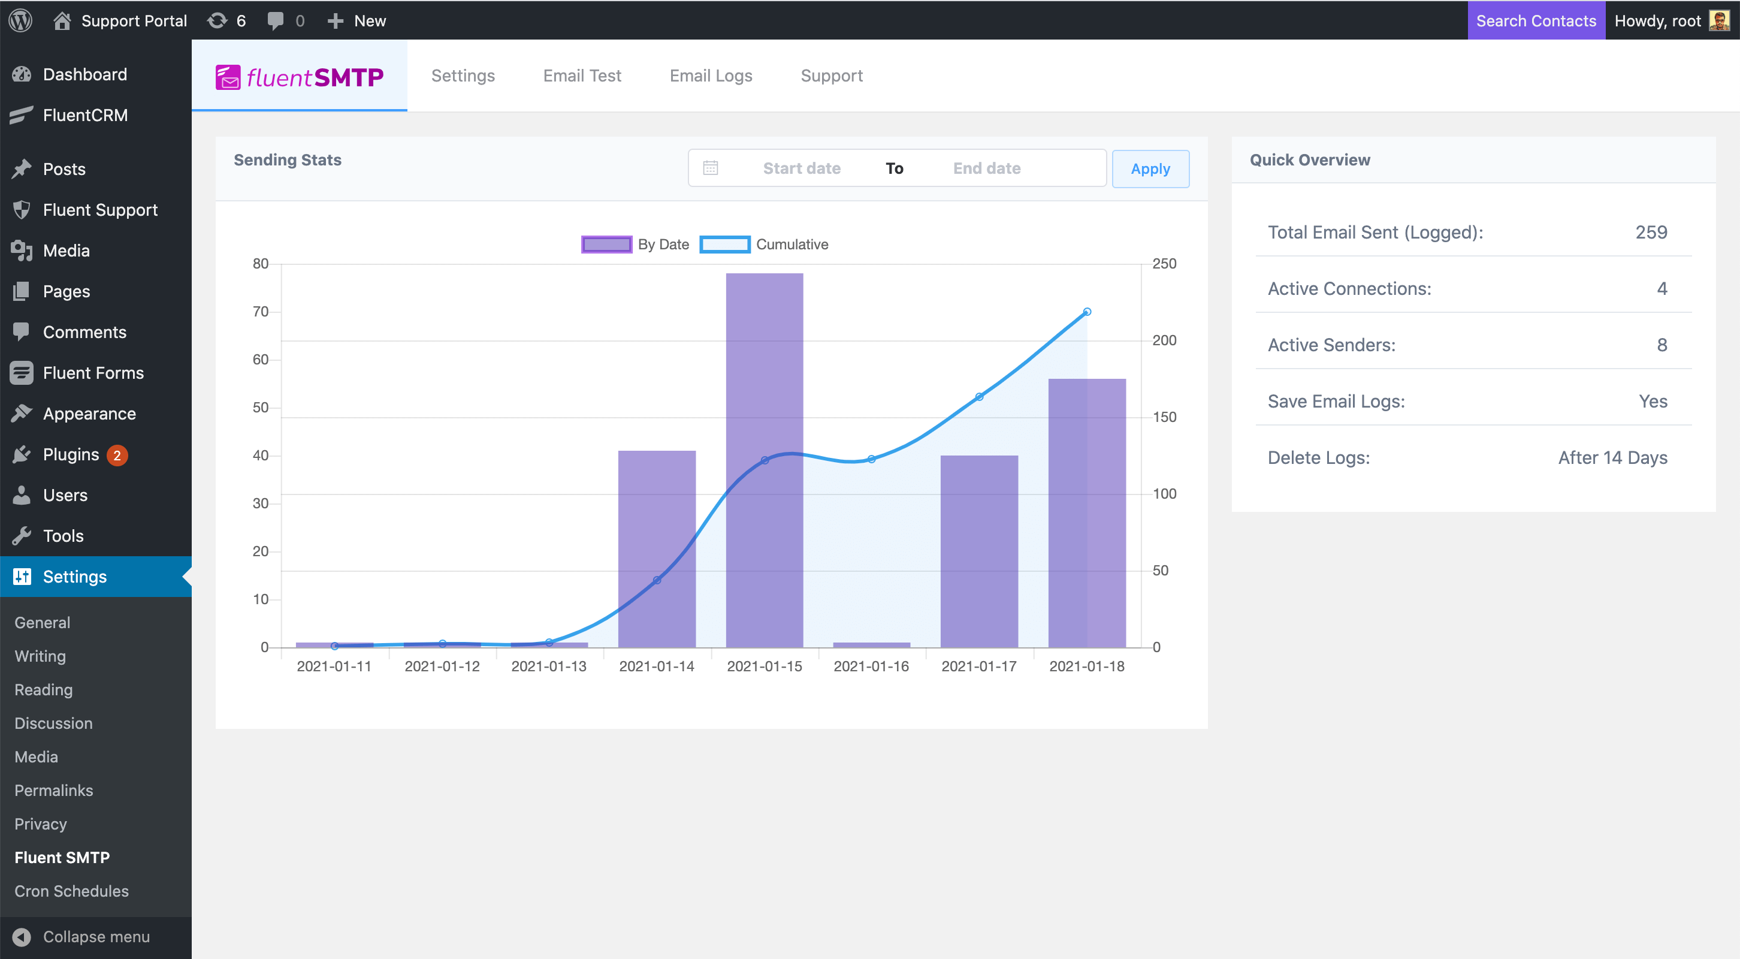
Task: Click the Search Contacts button
Action: coord(1536,20)
